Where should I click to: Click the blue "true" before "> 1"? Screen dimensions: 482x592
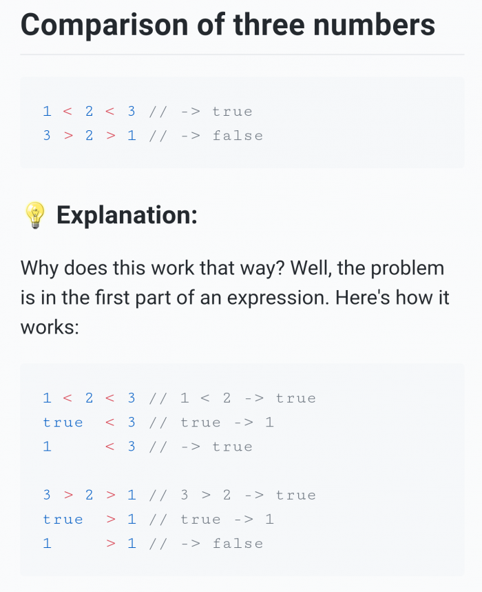[63, 520]
